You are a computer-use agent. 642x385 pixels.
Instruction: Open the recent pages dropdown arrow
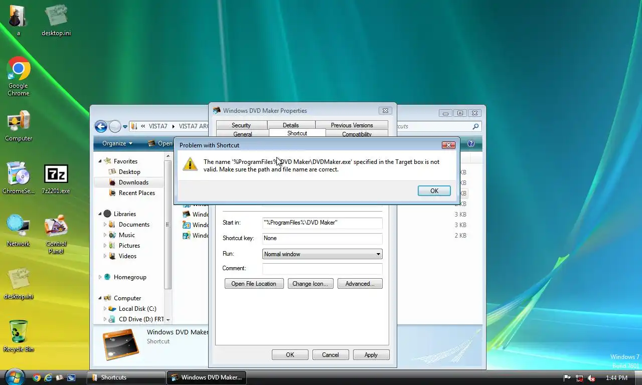pos(125,127)
